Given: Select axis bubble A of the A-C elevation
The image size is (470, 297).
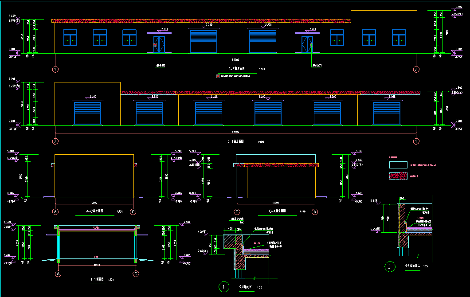Looking at the screenshot, I should (x=56, y=211).
